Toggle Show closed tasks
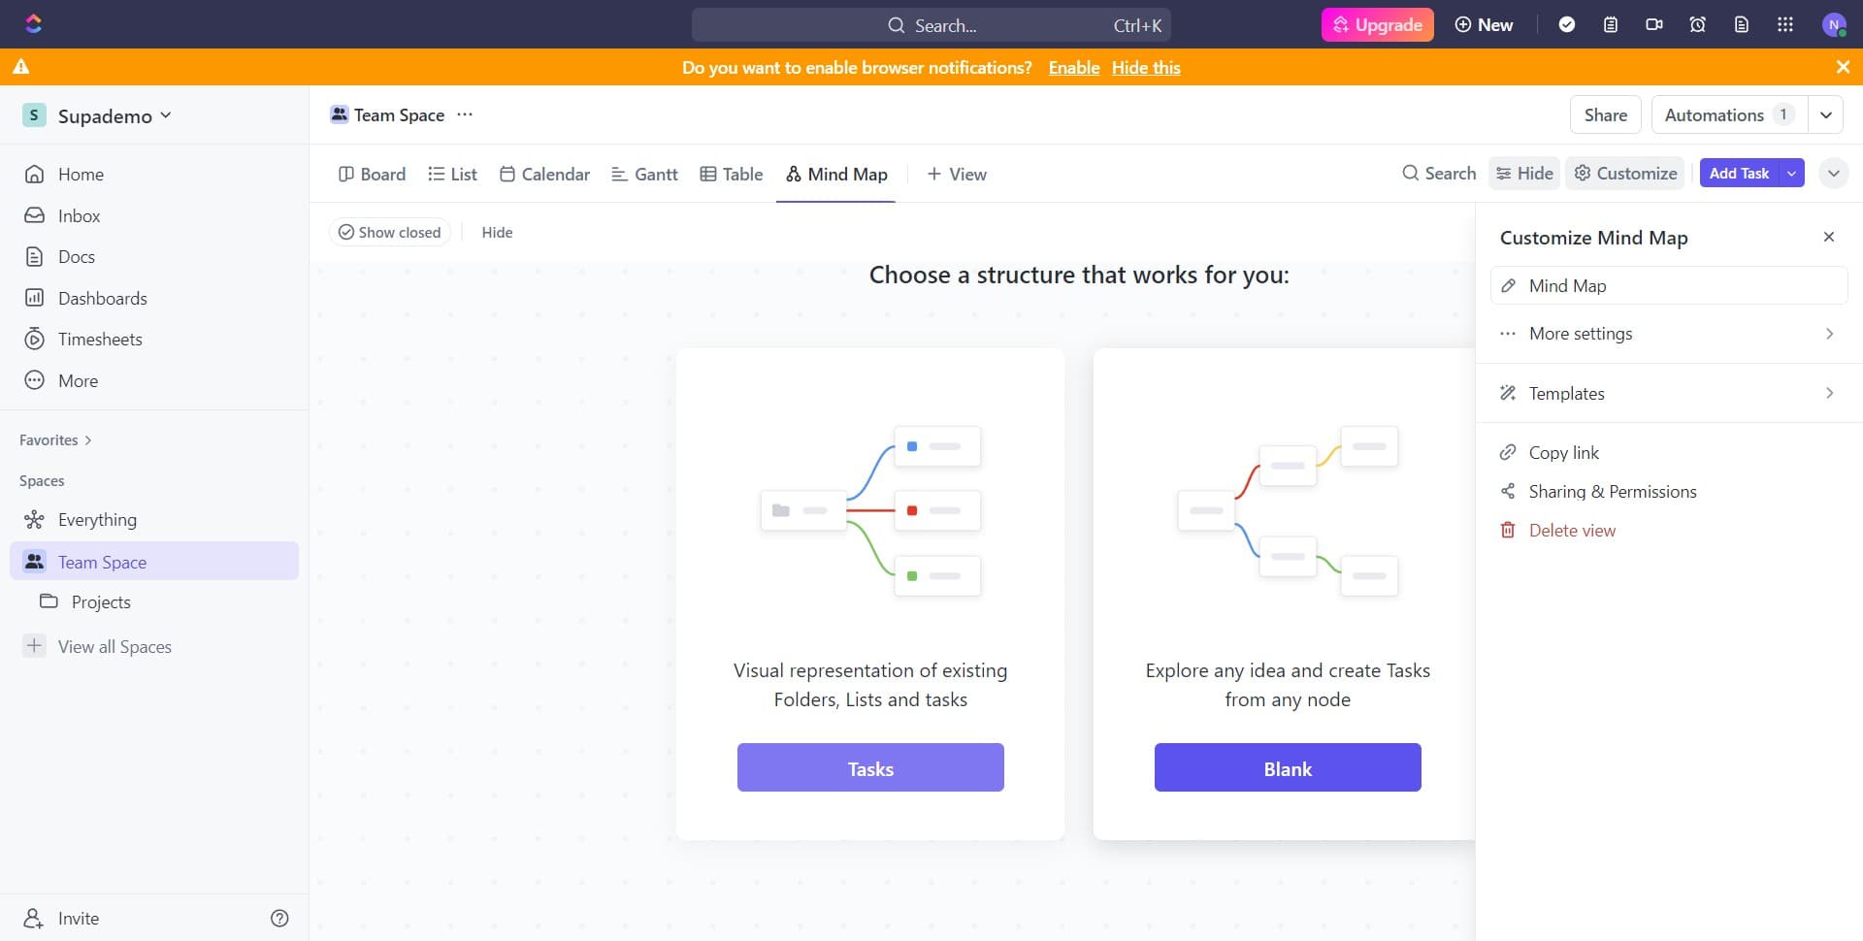The image size is (1863, 941). pyautogui.click(x=389, y=232)
